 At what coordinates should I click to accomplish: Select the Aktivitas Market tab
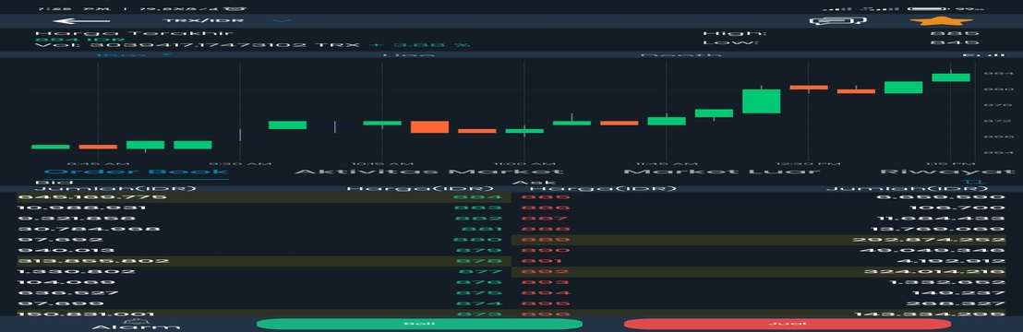430,172
